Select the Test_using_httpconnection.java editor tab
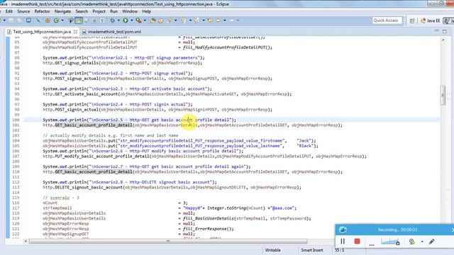Image resolution: width=454 pixels, height=255 pixels. [42, 31]
